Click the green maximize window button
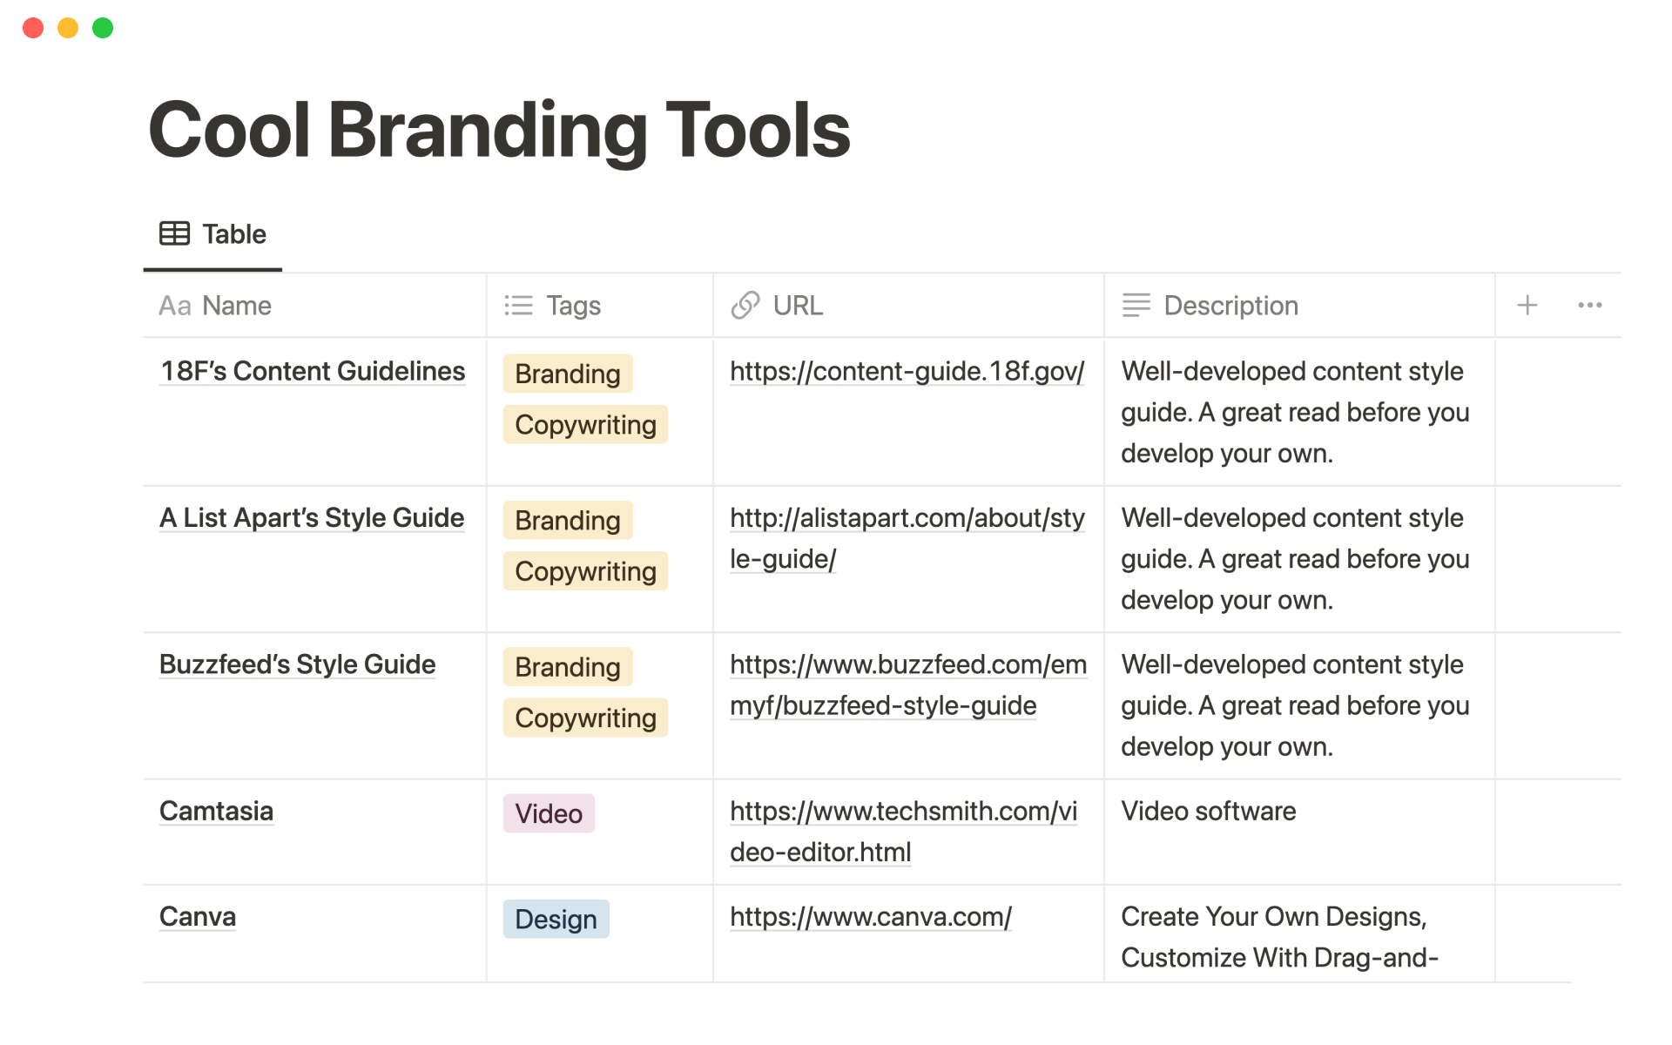The height and width of the screenshot is (1045, 1672). 103,28
